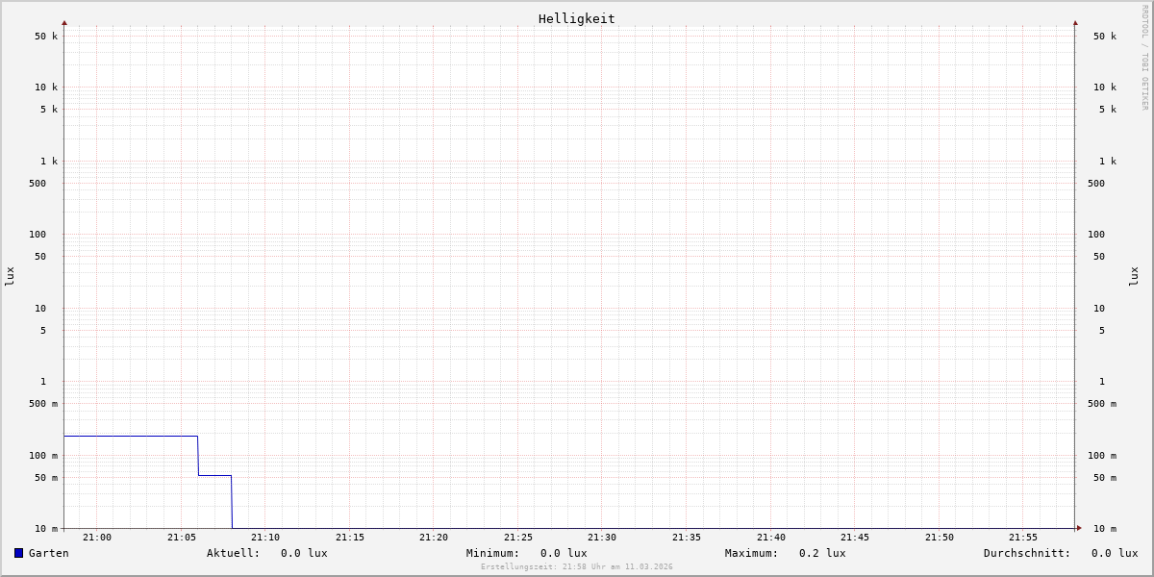The height and width of the screenshot is (577, 1154).
Task: Click the 21:10 time axis label
Action: tap(265, 538)
